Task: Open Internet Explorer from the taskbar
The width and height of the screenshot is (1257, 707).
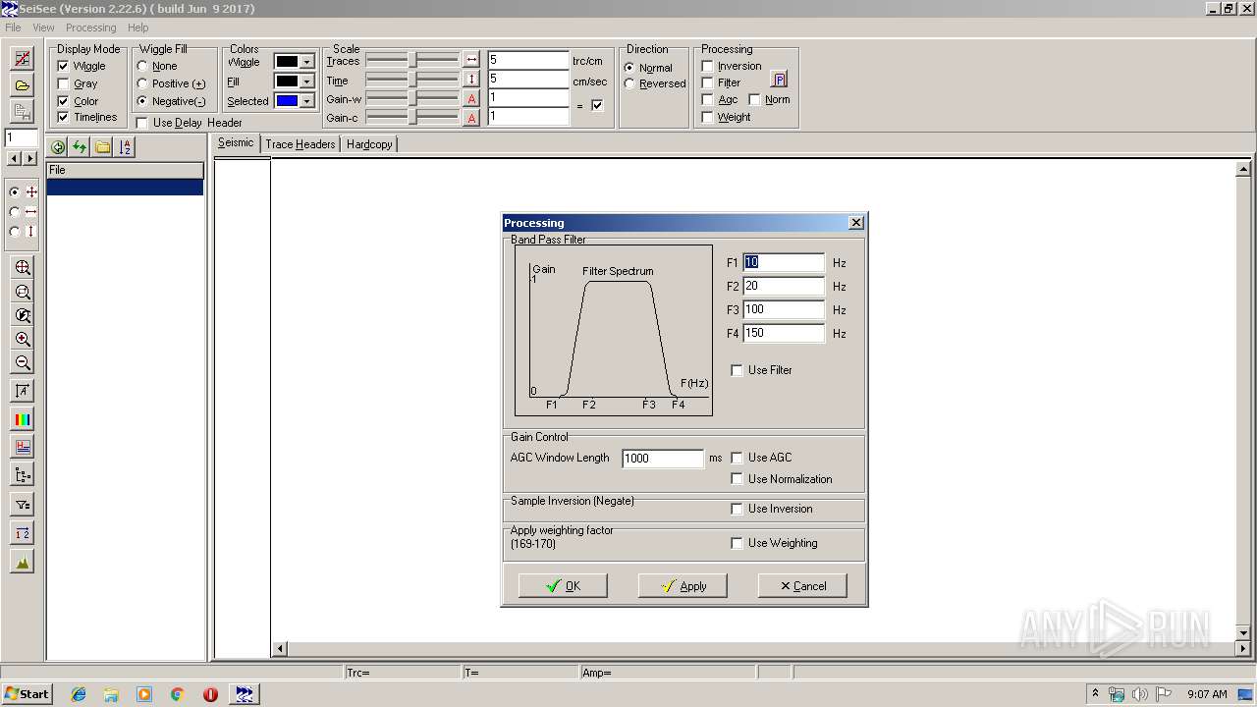Action: [79, 694]
